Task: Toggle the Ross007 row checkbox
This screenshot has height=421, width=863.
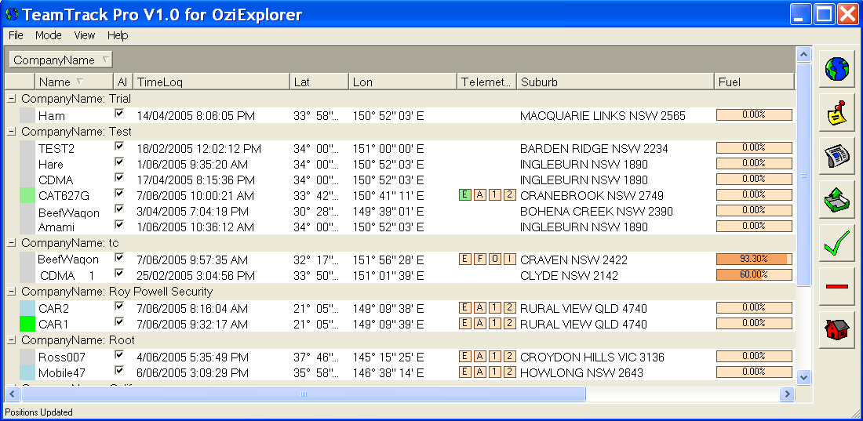Action: click(119, 355)
